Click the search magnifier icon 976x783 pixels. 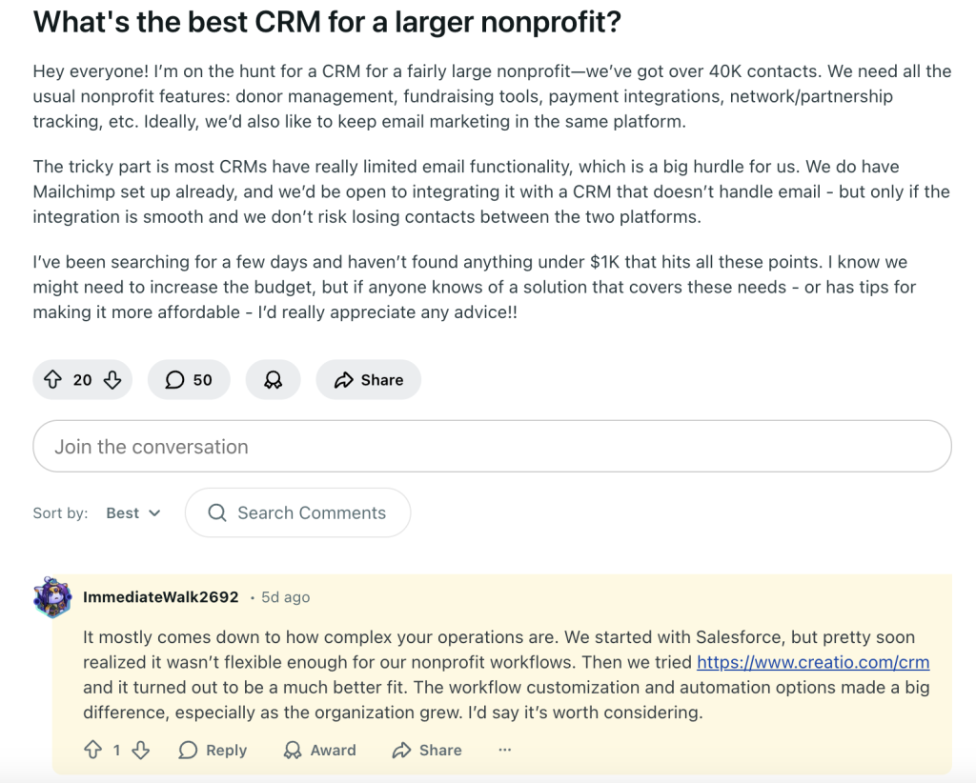pyautogui.click(x=217, y=513)
